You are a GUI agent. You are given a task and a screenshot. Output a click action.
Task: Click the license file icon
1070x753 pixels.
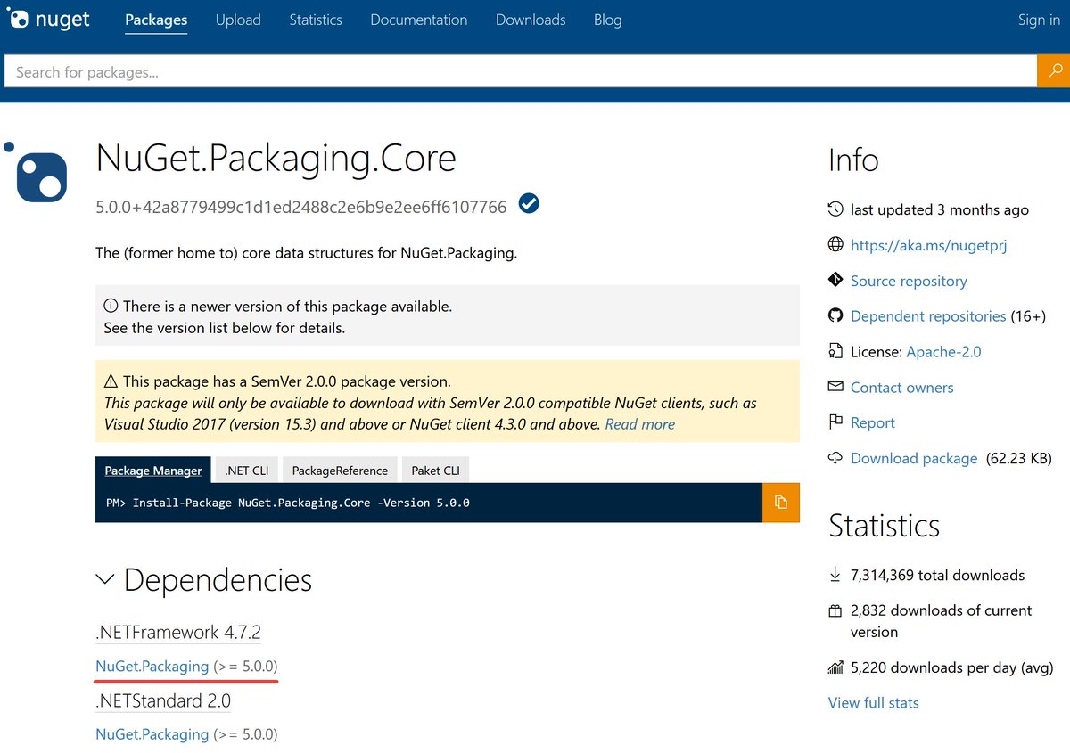[x=835, y=351]
